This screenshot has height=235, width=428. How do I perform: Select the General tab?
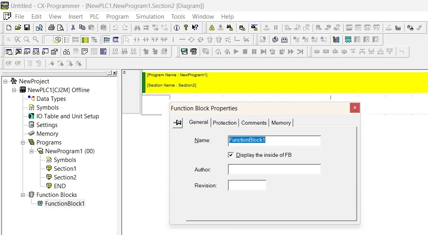(x=199, y=122)
